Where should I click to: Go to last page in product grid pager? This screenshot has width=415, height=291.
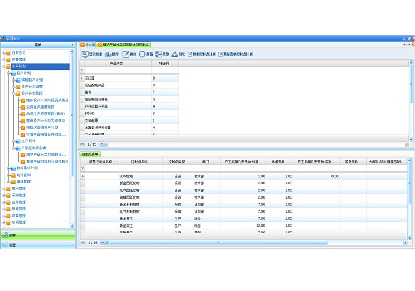(x=102, y=144)
